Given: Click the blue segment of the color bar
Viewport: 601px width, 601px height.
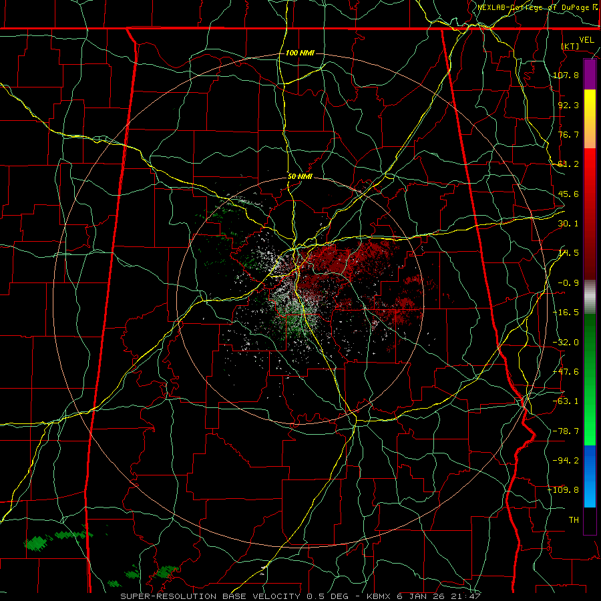Looking at the screenshot, I should [x=590, y=476].
